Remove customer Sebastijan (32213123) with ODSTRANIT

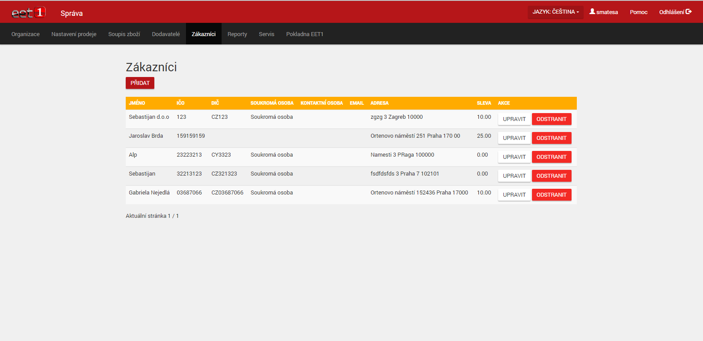tap(551, 176)
